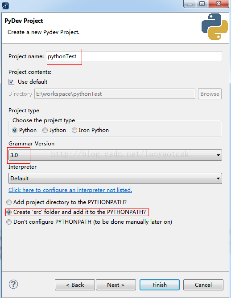Click the Finish button
The height and width of the screenshot is (298, 231).
point(160,285)
